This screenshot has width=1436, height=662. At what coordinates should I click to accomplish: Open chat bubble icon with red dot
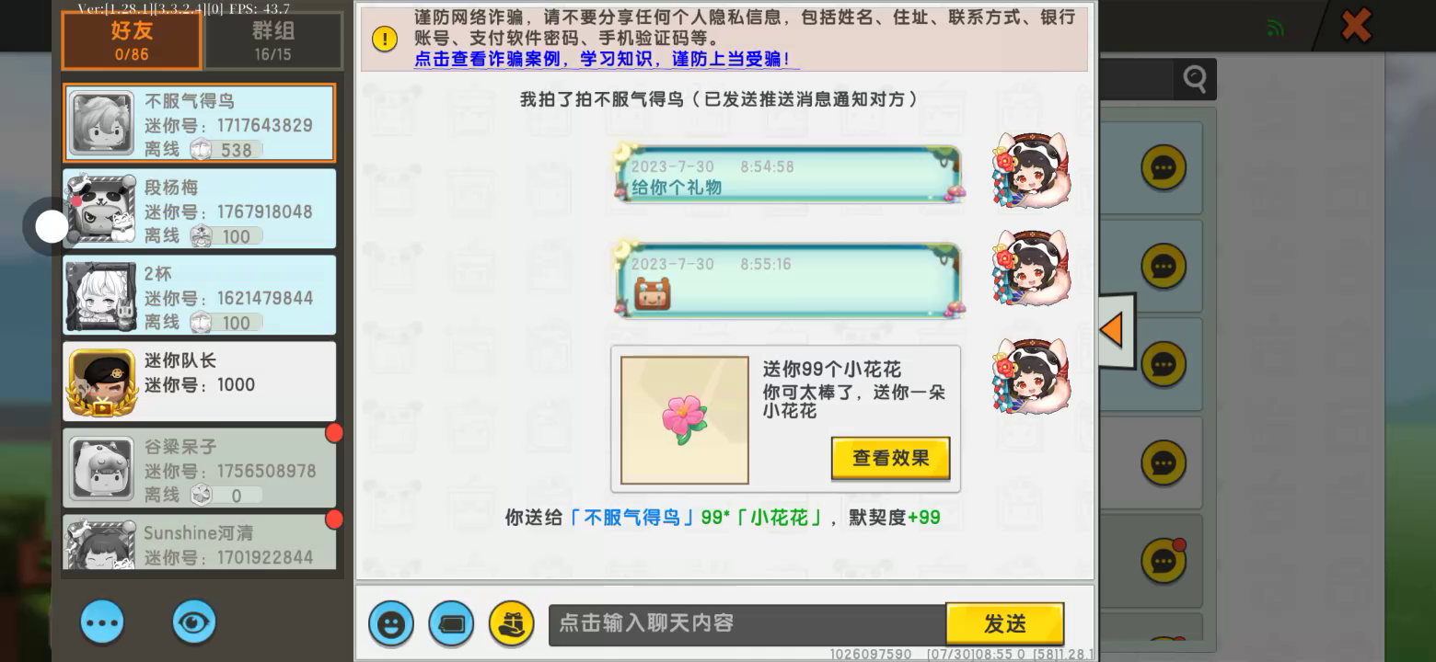1164,561
